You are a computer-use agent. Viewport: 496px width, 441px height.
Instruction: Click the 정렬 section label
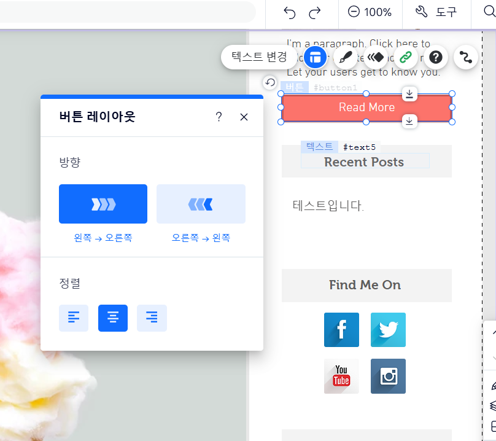click(x=70, y=283)
